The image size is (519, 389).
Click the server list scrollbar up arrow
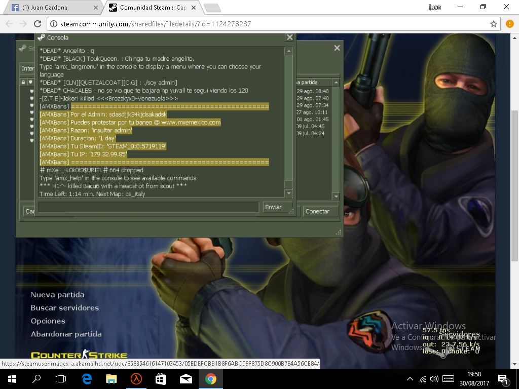pyautogui.click(x=336, y=83)
